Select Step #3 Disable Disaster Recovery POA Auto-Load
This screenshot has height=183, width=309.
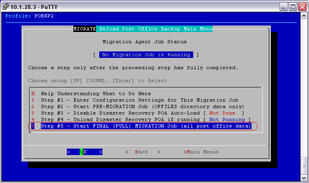click(138, 113)
